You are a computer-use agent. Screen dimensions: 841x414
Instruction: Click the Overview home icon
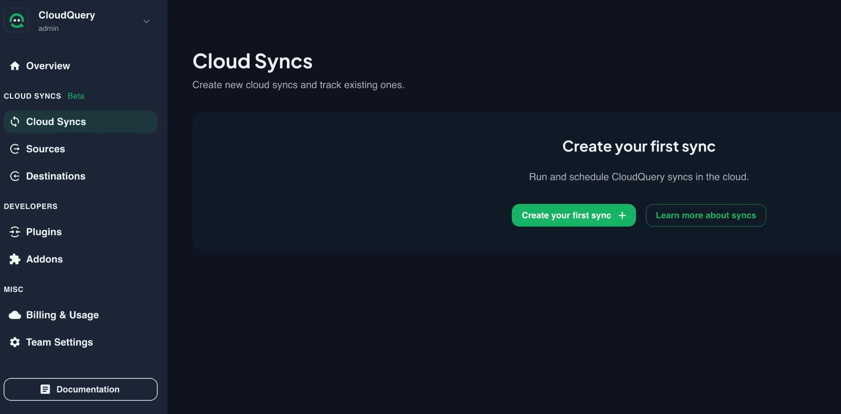(15, 66)
